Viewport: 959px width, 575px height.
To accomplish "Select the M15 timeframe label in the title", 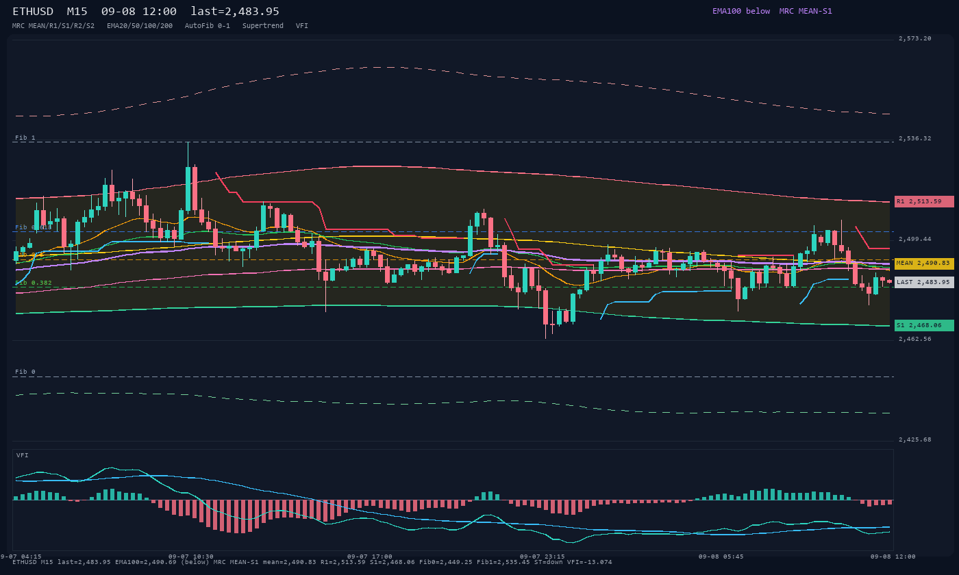I will pyautogui.click(x=77, y=12).
